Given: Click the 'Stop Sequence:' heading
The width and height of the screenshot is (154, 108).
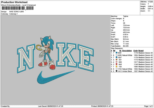Looking at the screenshot, I should coord(117,48).
